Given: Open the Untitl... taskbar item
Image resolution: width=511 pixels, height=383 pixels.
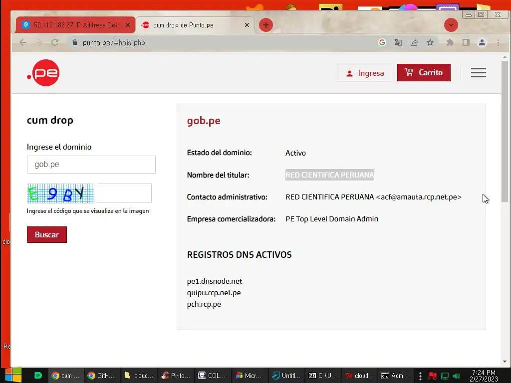Looking at the screenshot, I should (x=286, y=376).
